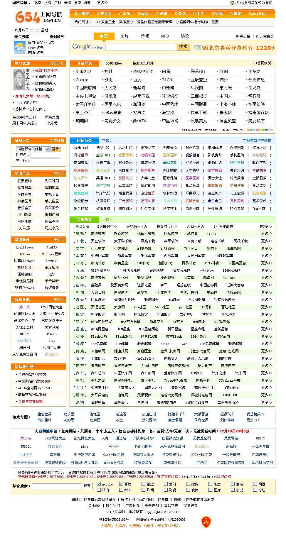Open 电视 in the orange navigation bar
This screenshot has width=286, height=538.
coord(161,14)
